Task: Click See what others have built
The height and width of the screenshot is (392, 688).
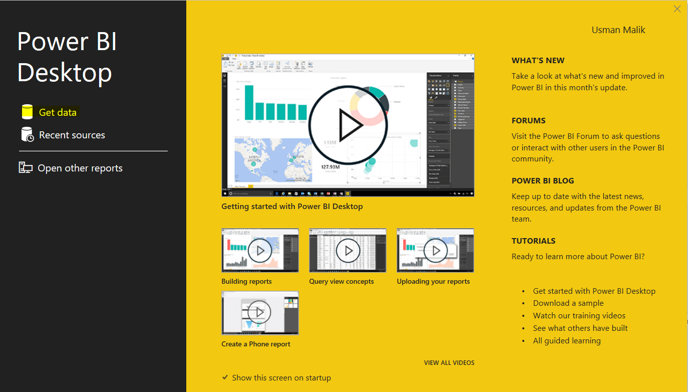Action: [580, 328]
